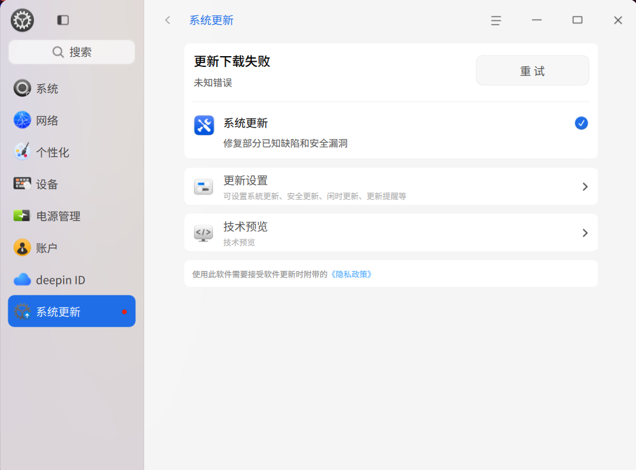Minimize the Control Center window
The width and height of the screenshot is (636, 470).
pyautogui.click(x=536, y=20)
